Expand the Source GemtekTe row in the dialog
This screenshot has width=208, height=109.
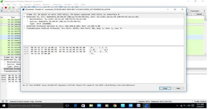(x=28, y=21)
